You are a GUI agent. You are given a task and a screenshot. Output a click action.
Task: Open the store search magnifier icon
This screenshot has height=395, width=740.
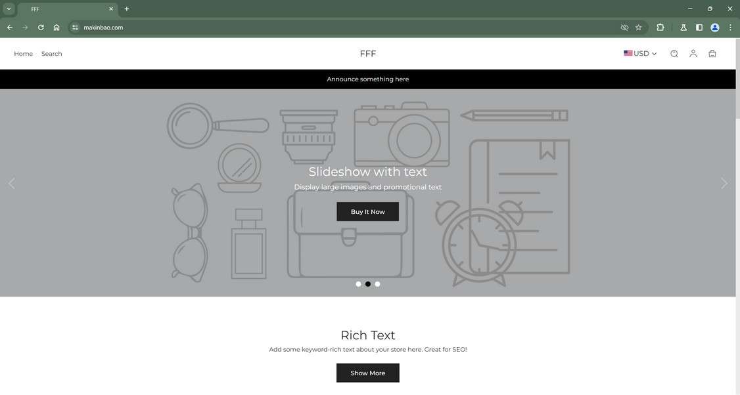point(674,54)
